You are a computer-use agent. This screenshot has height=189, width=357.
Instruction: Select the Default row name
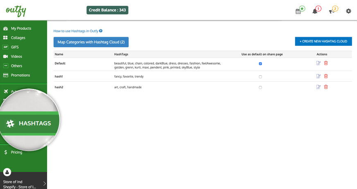[x=60, y=63]
